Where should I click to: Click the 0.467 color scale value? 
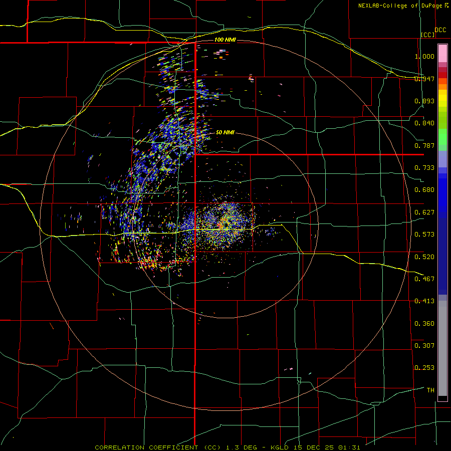[424, 279]
